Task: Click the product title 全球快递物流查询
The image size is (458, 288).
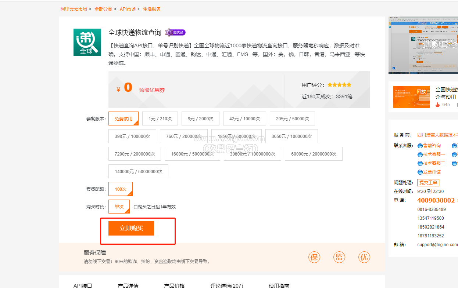Action: (x=135, y=32)
